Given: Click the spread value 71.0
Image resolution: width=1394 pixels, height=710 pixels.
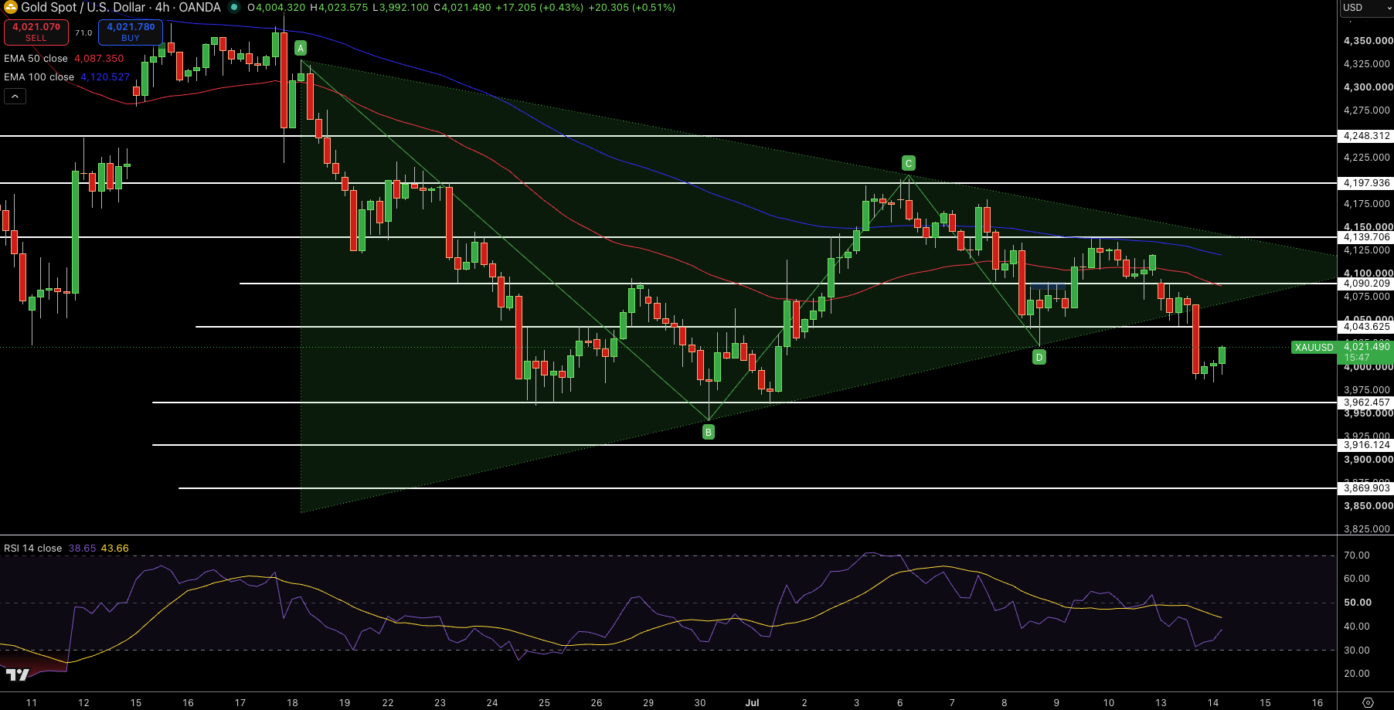Looking at the screenshot, I should pos(83,33).
